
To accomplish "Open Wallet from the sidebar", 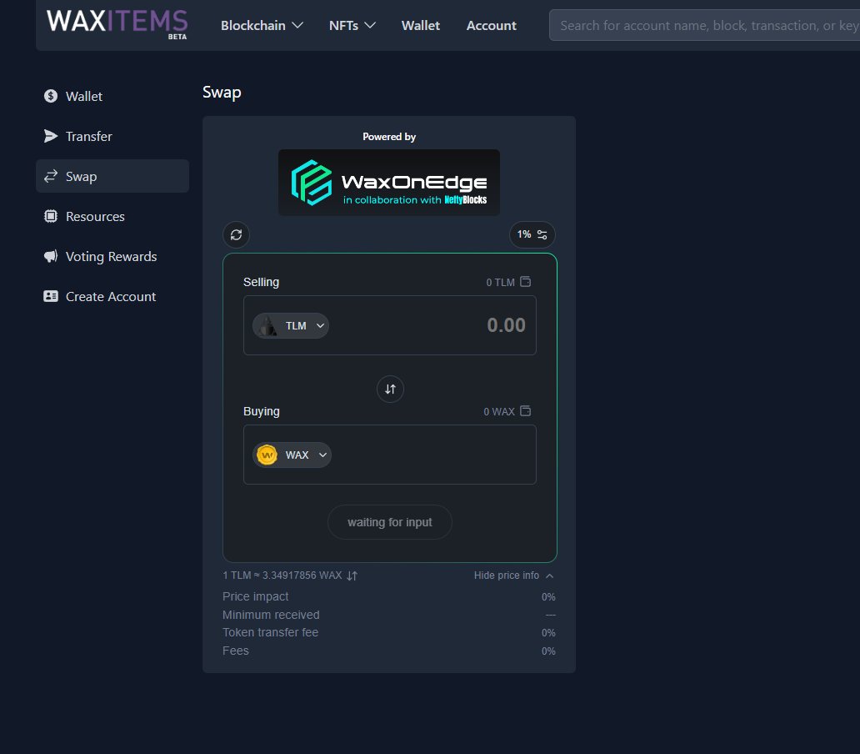I will (x=112, y=96).
